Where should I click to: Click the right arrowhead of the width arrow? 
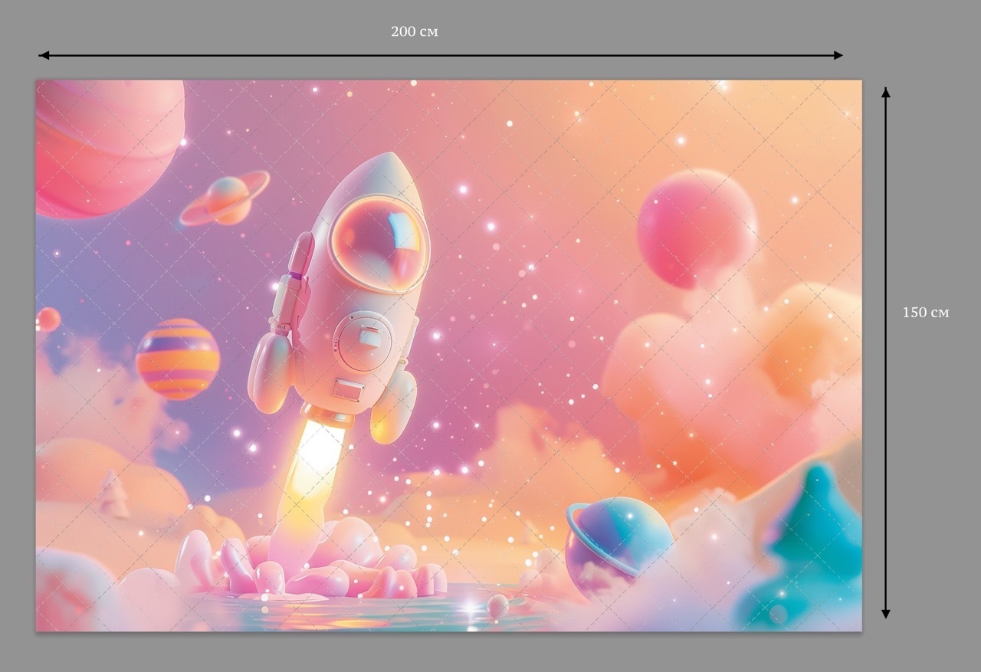(x=838, y=55)
